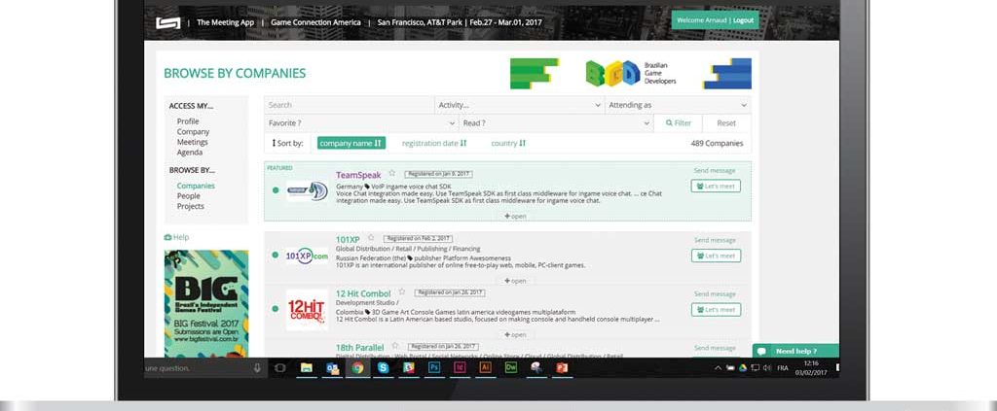
Task: Open Profile in Access My menu
Action: tap(188, 121)
